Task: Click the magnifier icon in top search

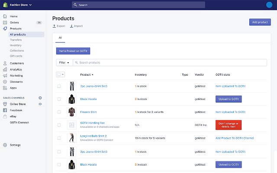Action: click(75, 5)
